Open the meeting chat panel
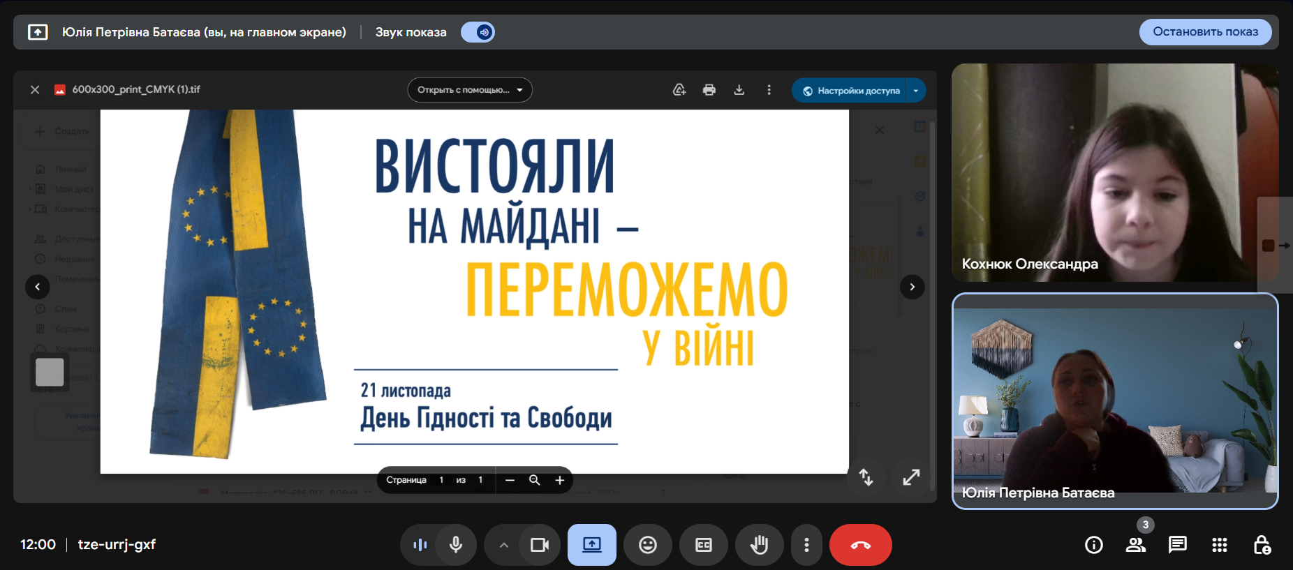This screenshot has width=1293, height=570. click(1178, 545)
